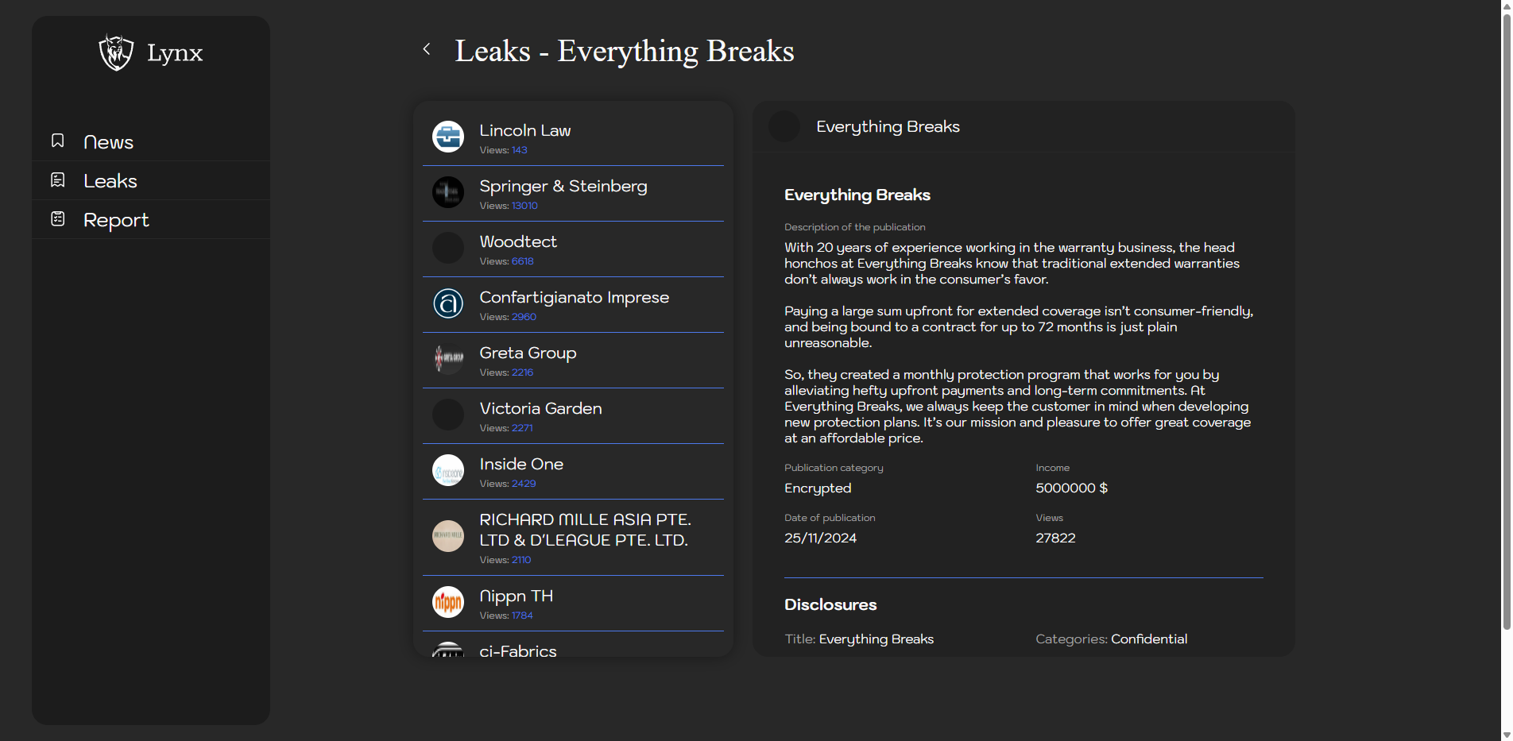Click the Lynx logo icon
The image size is (1513, 741).
point(116,52)
